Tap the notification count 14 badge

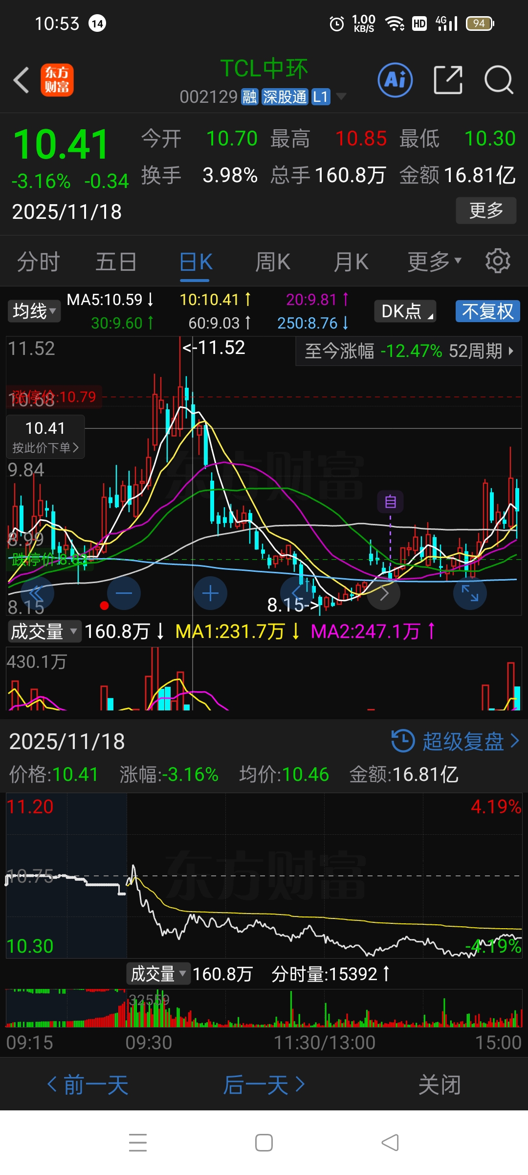(97, 23)
